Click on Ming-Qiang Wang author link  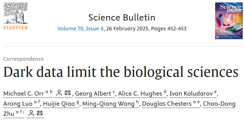[x=108, y=104]
